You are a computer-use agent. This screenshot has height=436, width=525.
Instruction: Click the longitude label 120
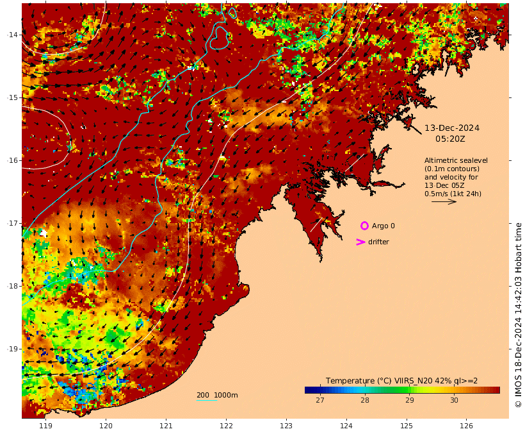click(x=106, y=426)
